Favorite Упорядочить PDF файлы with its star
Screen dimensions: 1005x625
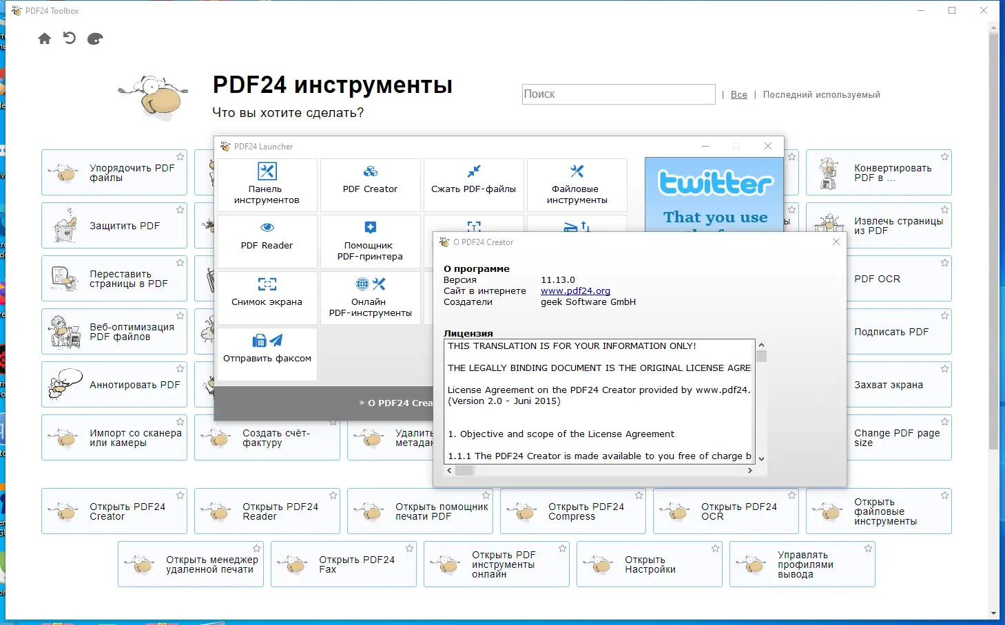coord(180,157)
